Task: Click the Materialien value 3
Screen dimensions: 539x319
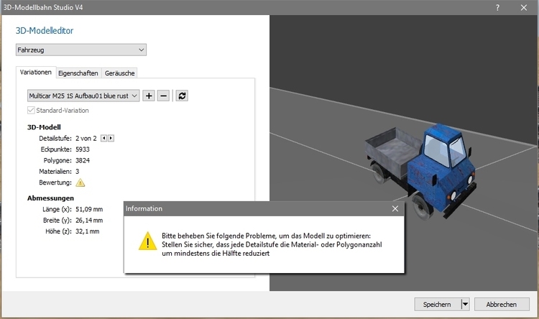Action: click(x=78, y=172)
